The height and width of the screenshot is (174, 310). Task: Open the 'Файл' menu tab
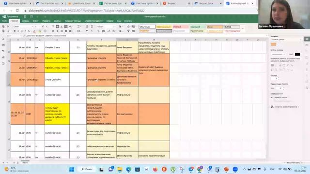(4, 21)
